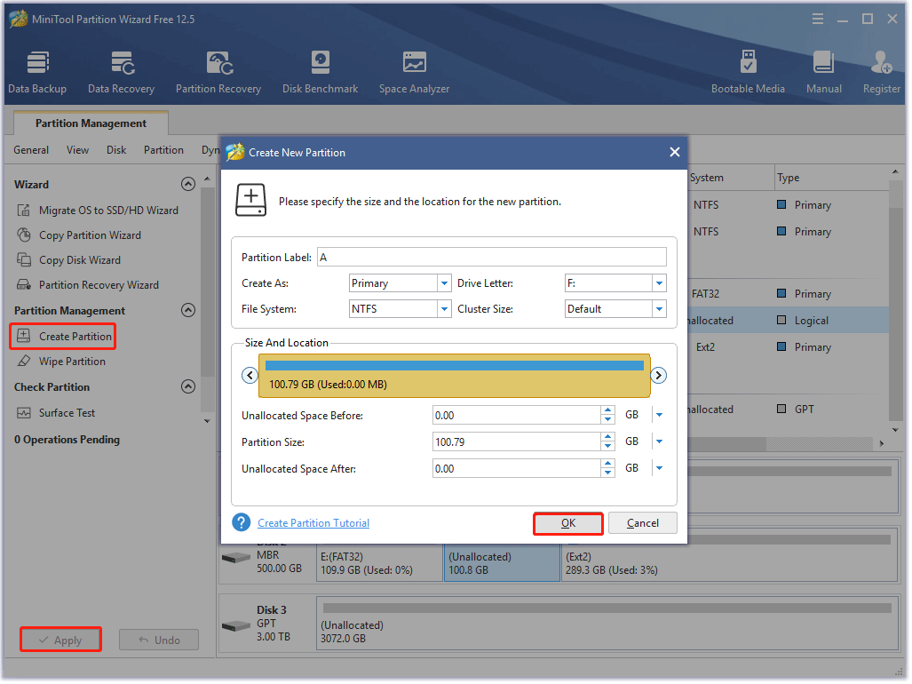Viewport: 912px width, 684px height.
Task: Open the Cluster Size dropdown
Action: [x=660, y=309]
